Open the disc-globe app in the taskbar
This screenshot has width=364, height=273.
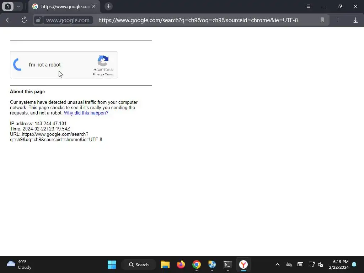(x=212, y=264)
